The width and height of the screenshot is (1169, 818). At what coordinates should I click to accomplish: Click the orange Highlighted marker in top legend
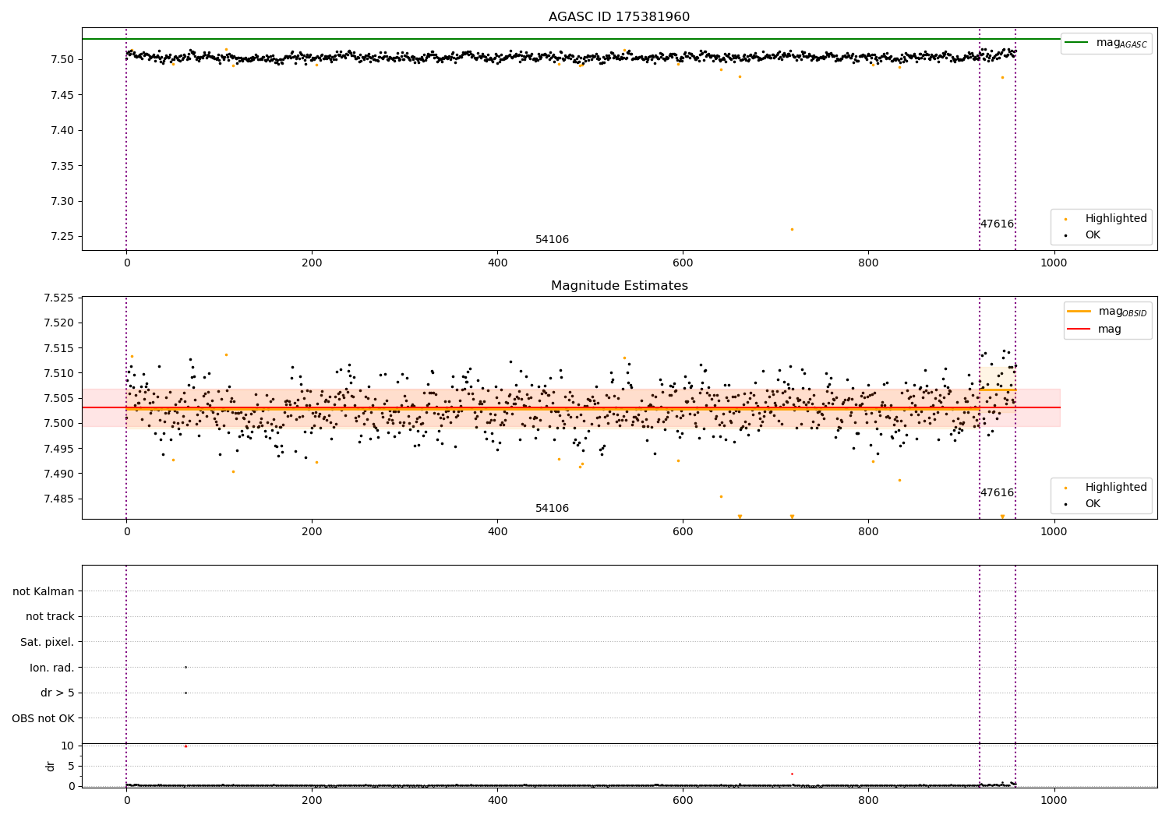pos(1065,219)
